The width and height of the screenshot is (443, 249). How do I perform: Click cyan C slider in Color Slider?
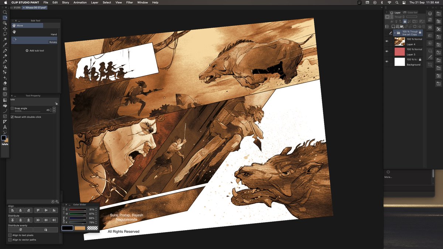(78, 209)
